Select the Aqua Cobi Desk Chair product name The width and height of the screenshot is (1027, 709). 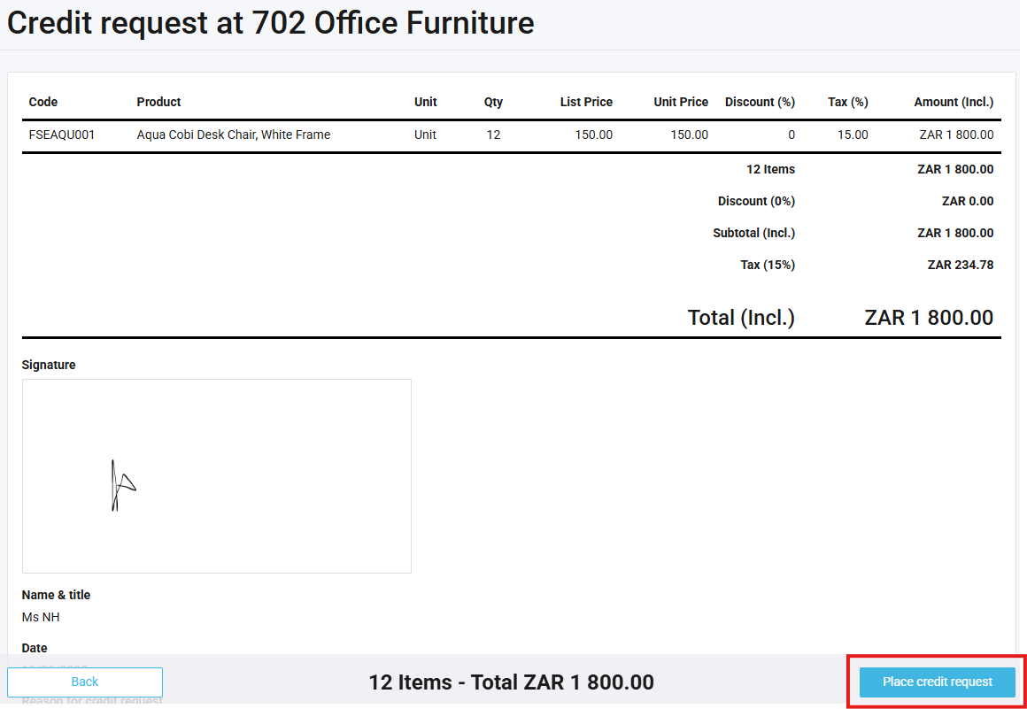[x=234, y=135]
